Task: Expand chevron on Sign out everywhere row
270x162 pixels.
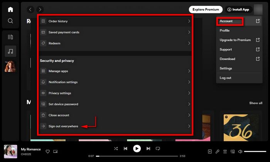Action: point(189,126)
